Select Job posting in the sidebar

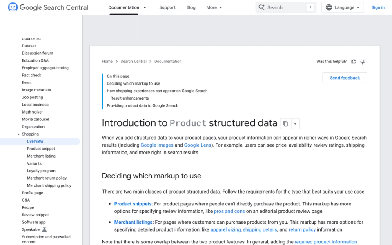point(32,97)
